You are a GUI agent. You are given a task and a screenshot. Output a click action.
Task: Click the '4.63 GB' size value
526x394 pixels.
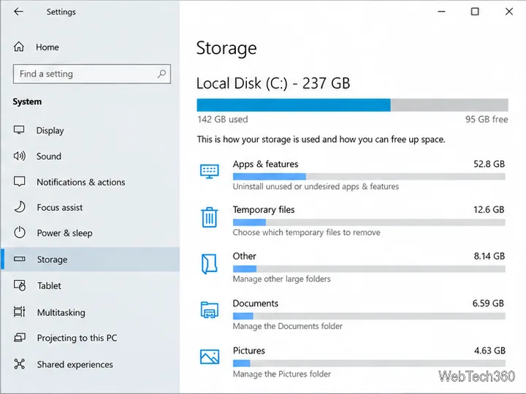pyautogui.click(x=489, y=350)
